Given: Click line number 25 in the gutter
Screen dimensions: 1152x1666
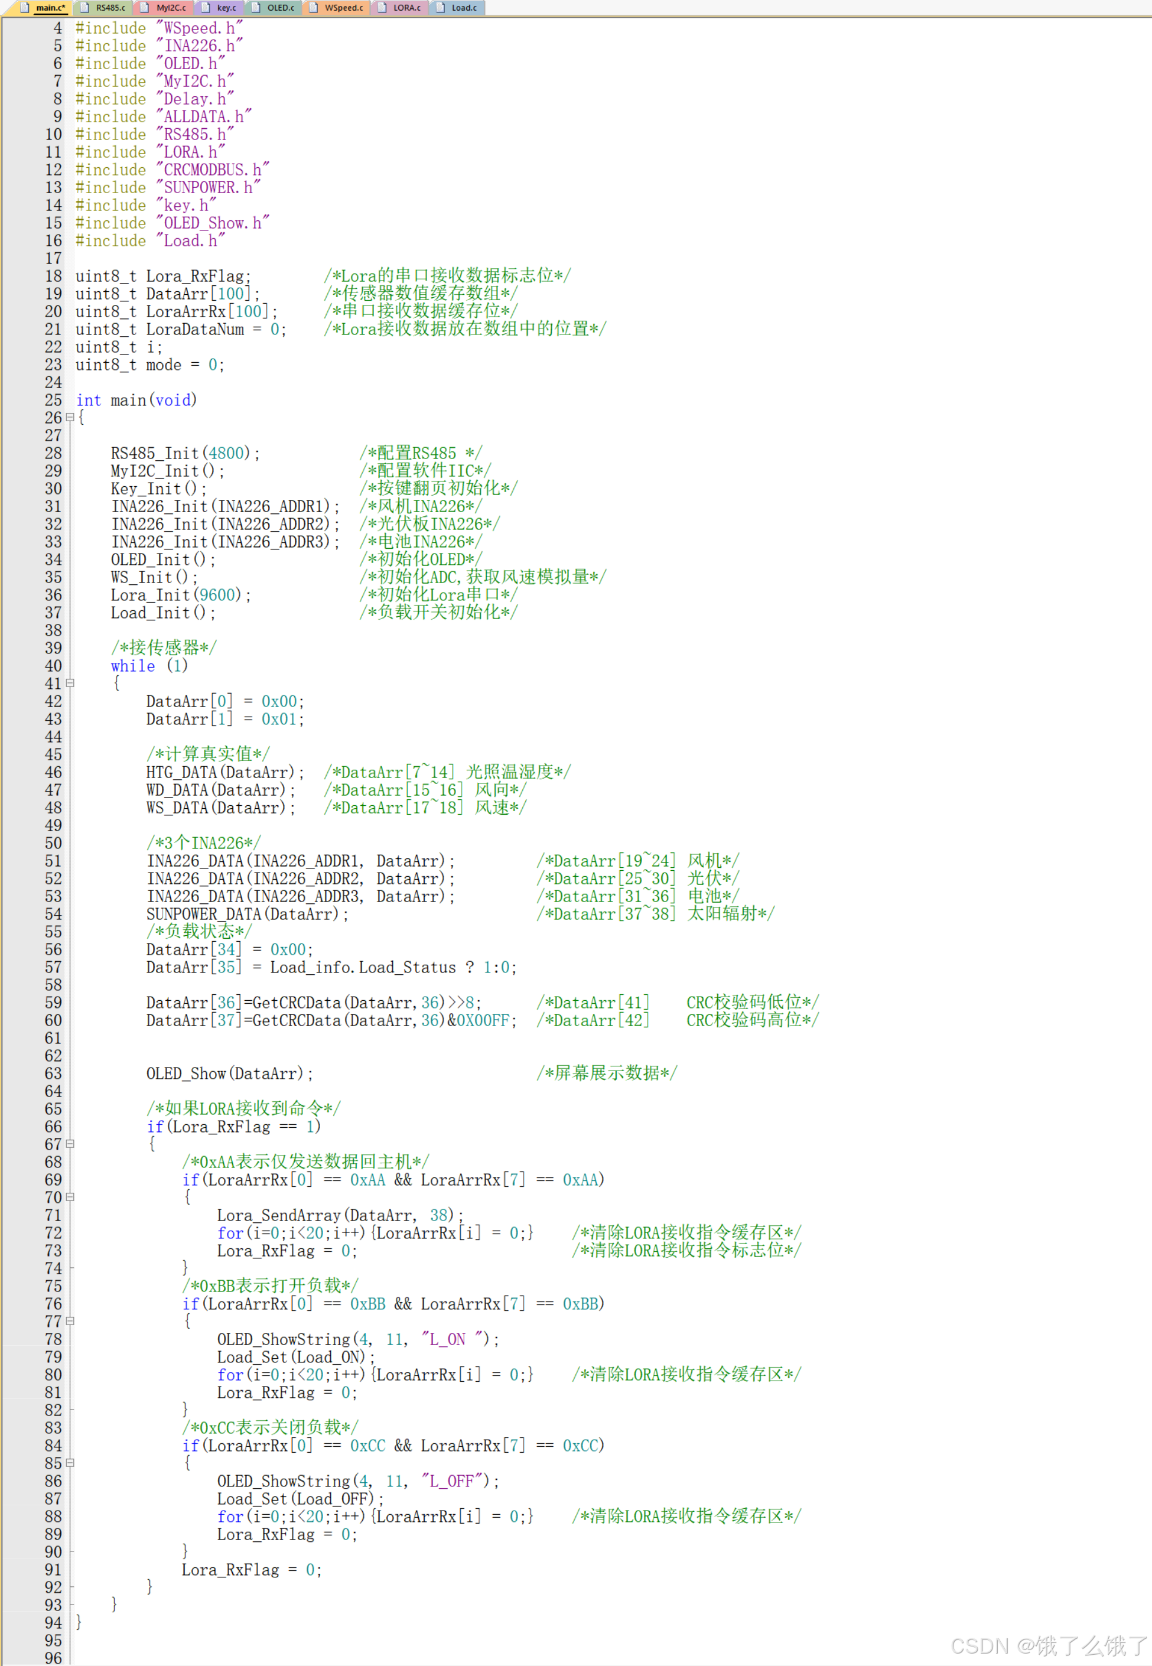Looking at the screenshot, I should click(53, 400).
